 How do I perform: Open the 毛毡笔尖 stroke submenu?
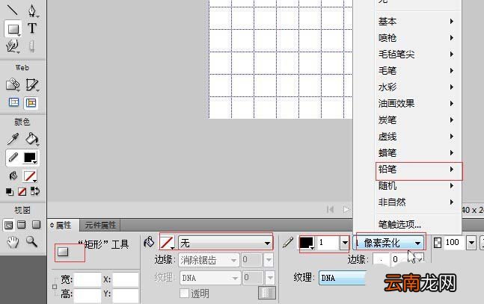(x=418, y=55)
